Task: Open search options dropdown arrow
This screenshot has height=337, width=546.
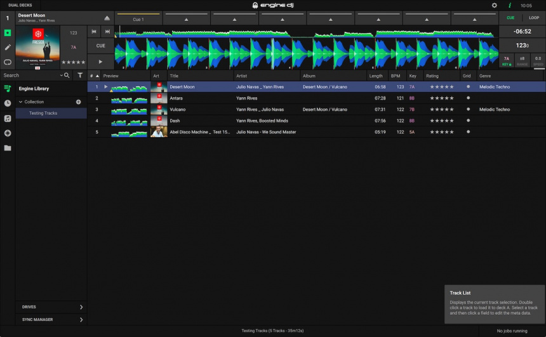Action: (62, 75)
